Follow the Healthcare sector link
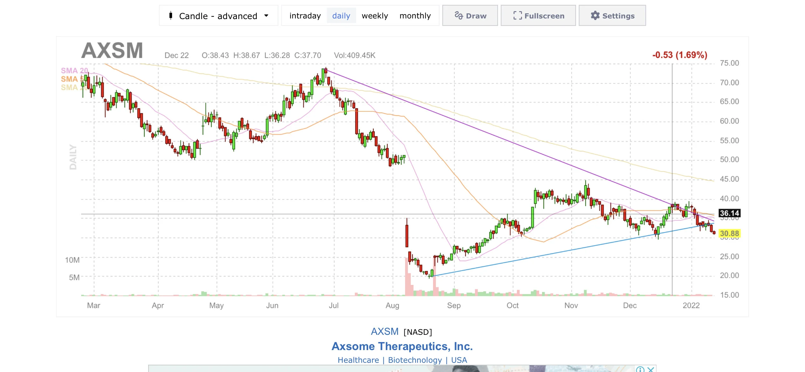 pos(358,360)
